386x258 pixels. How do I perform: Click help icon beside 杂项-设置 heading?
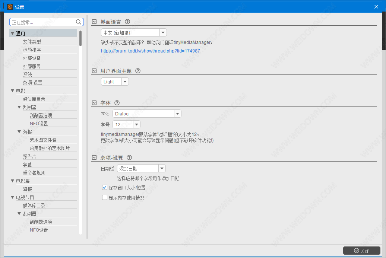pyautogui.click(x=129, y=157)
